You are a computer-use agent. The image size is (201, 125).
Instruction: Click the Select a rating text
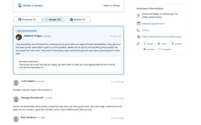click(111, 6)
